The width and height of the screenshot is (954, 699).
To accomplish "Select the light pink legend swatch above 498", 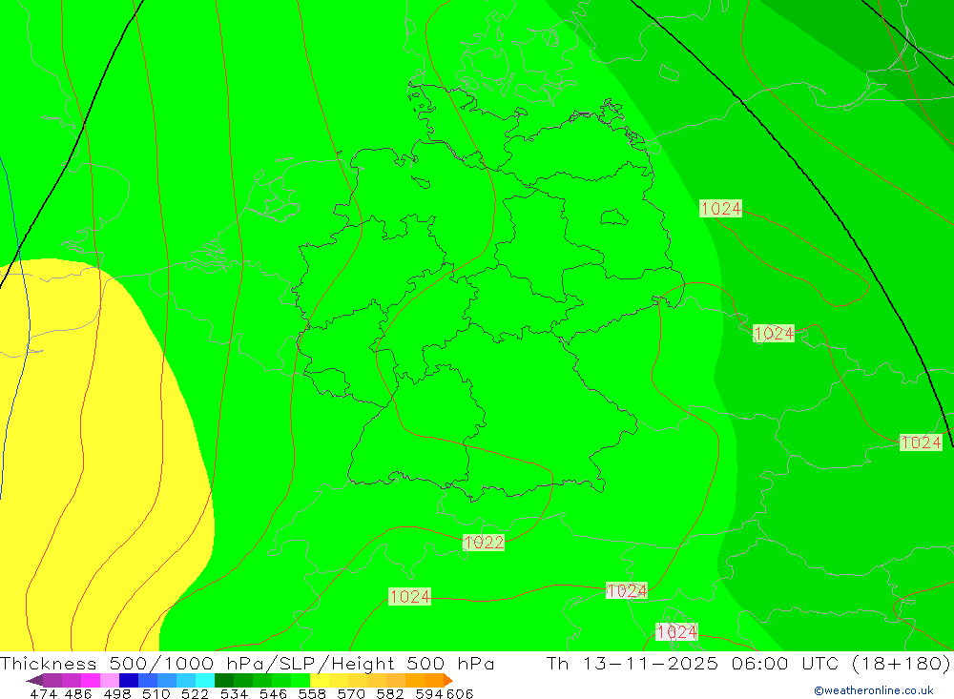I will 110,680.
